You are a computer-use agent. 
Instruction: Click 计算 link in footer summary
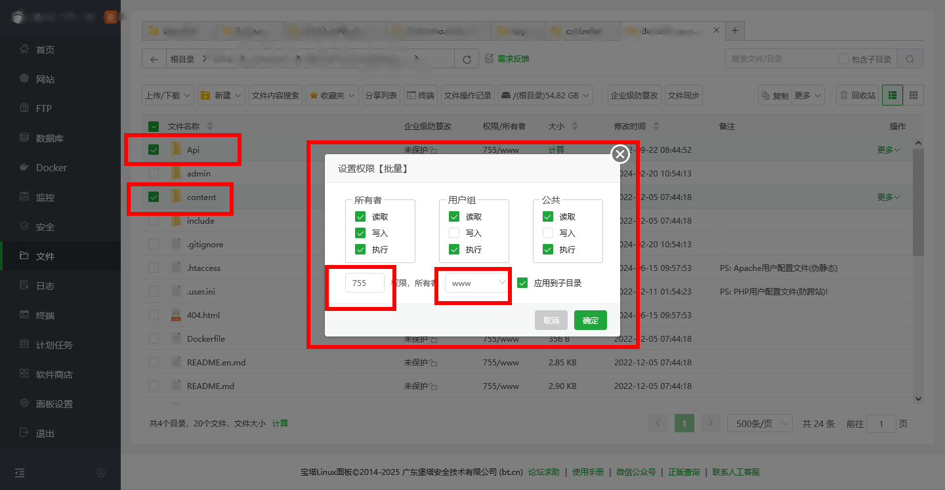[x=280, y=424]
